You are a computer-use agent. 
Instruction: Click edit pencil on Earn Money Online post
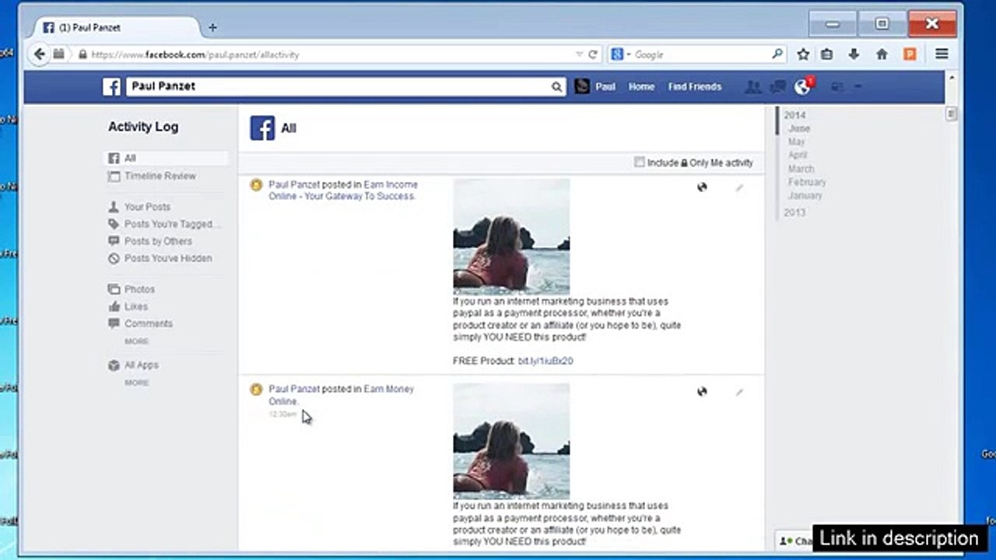click(739, 392)
